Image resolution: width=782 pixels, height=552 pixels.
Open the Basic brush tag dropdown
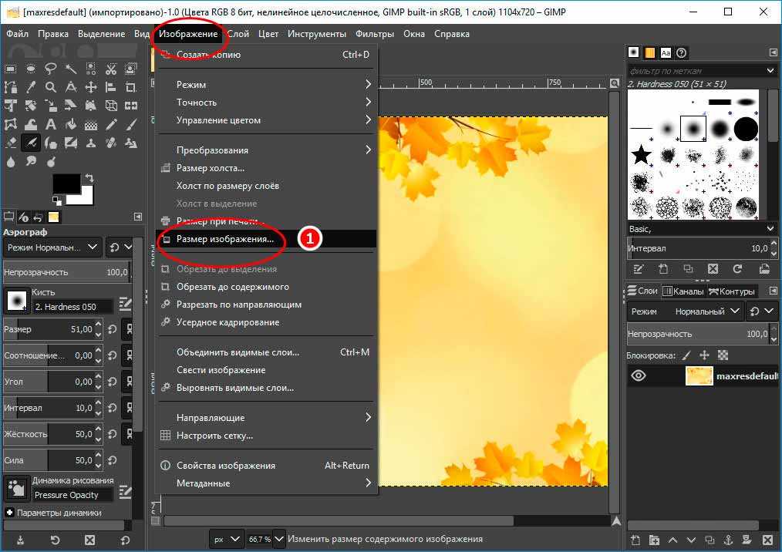(x=701, y=229)
